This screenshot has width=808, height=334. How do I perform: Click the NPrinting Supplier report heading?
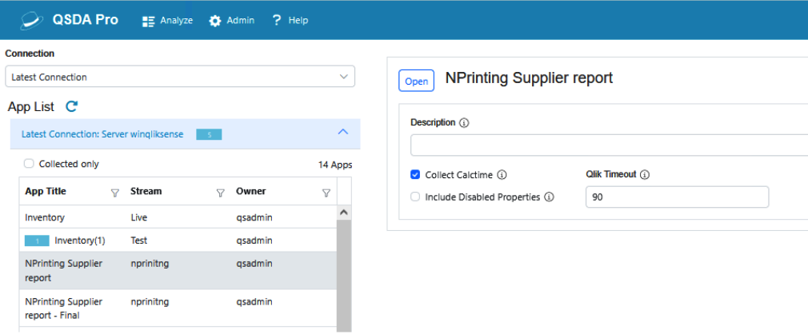click(x=530, y=78)
